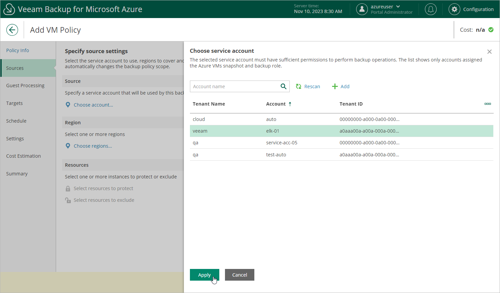Click the Rescan link
The height and width of the screenshot is (293, 500).
coord(312,87)
